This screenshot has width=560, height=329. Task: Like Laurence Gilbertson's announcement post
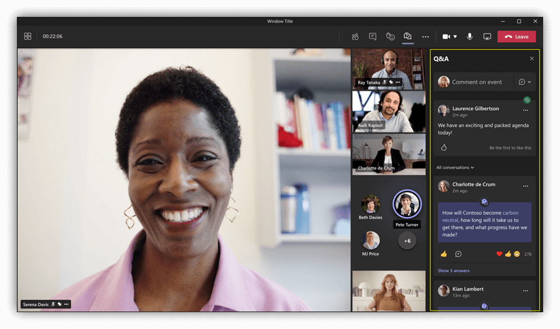click(x=444, y=148)
